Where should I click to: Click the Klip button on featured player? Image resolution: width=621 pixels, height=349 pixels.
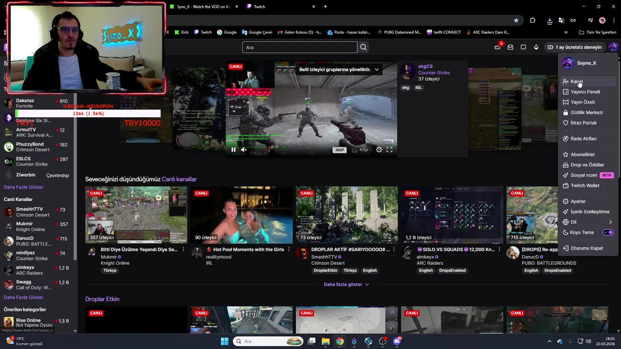point(360,150)
